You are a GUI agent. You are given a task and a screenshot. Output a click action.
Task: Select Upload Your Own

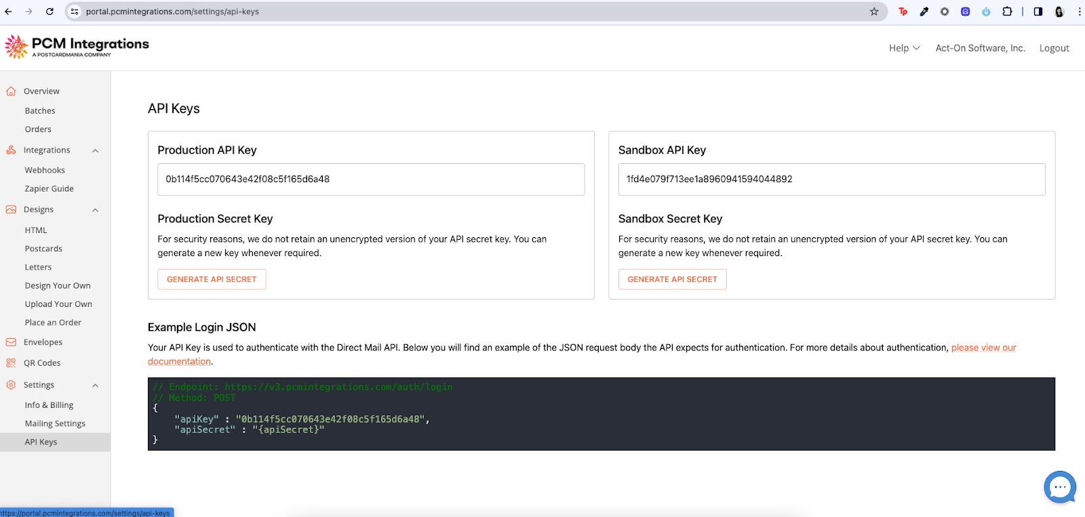[58, 304]
